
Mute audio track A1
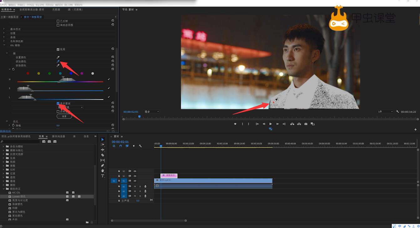click(135, 186)
